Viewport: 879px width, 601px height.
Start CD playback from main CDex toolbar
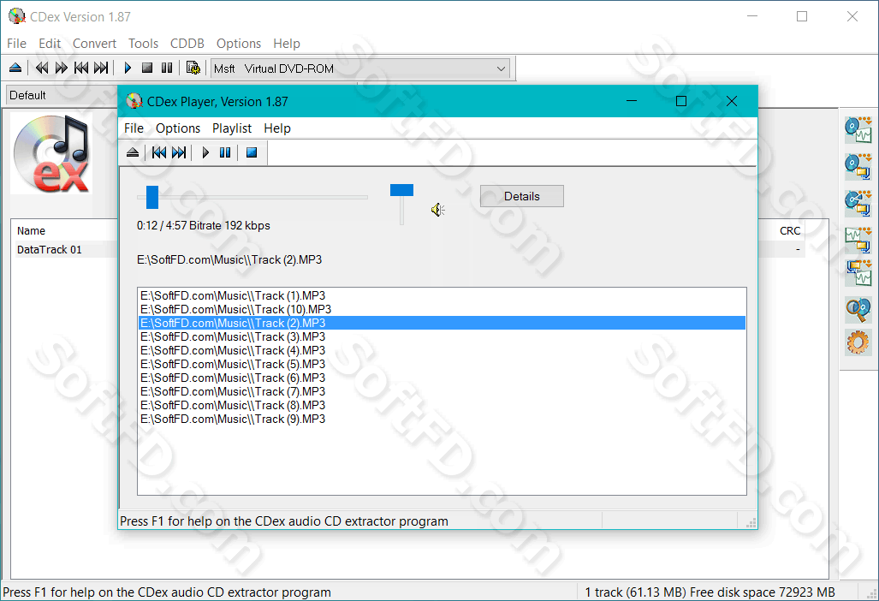pyautogui.click(x=128, y=68)
